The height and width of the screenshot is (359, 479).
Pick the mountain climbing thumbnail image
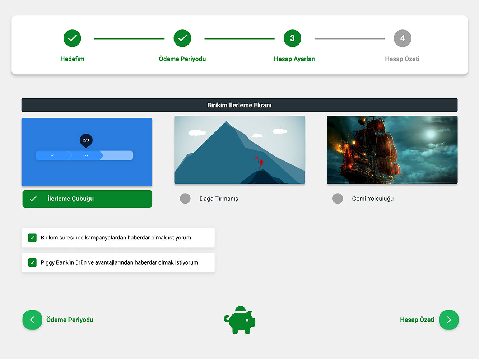239,150
